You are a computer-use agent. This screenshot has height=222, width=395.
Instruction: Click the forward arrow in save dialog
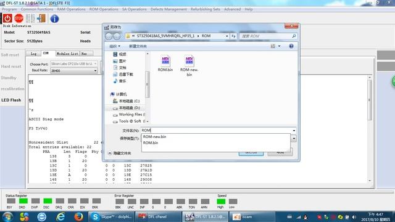(x=117, y=36)
